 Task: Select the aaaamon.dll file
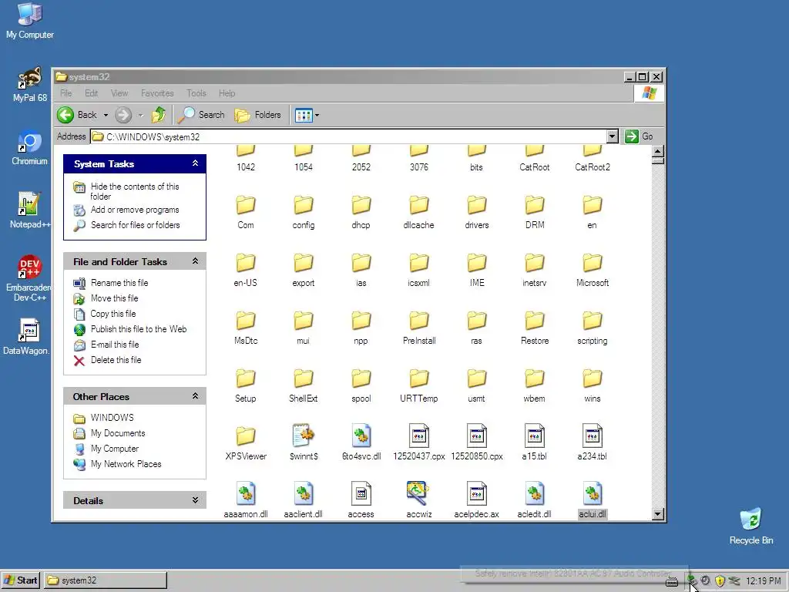[246, 501]
